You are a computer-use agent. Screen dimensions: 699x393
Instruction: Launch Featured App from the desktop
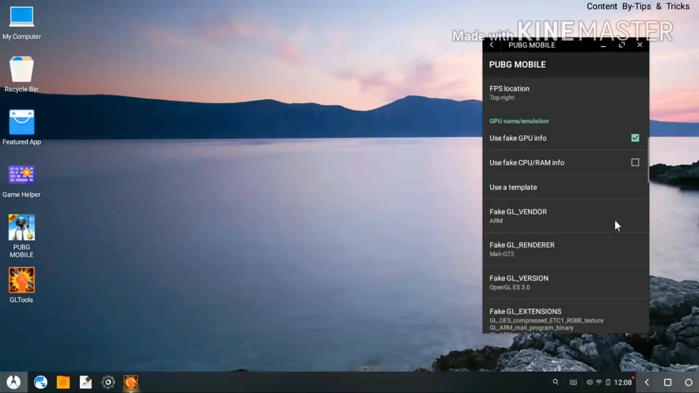pyautogui.click(x=22, y=128)
